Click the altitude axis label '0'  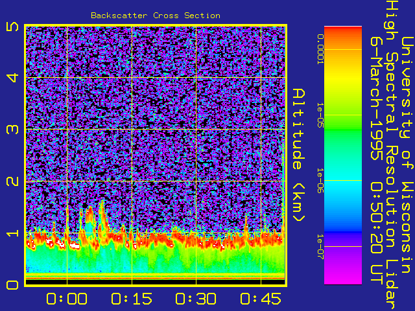point(12,285)
